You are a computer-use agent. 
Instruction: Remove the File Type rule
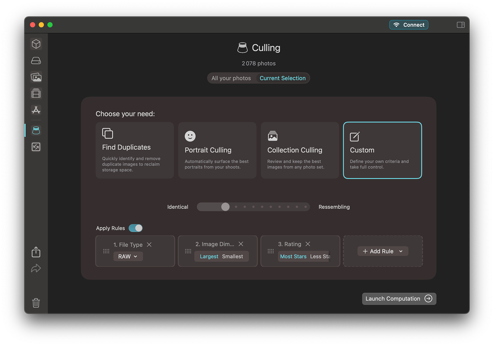click(149, 245)
